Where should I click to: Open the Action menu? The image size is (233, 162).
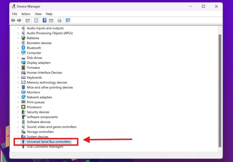26,14
